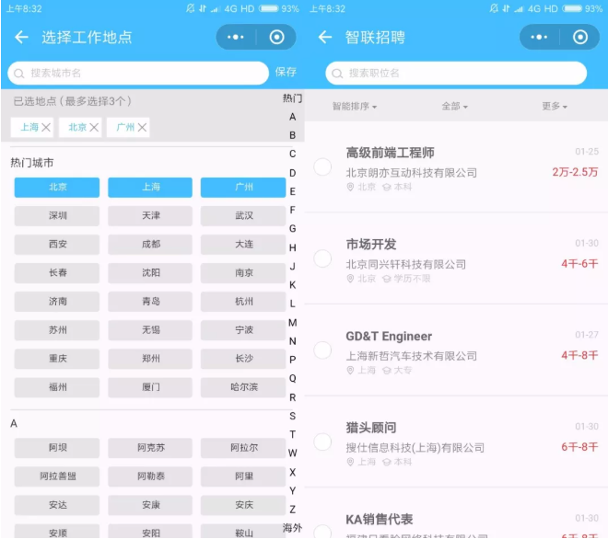Jump to letter S in index bar
Screen dimensions: 608x539
(292, 417)
